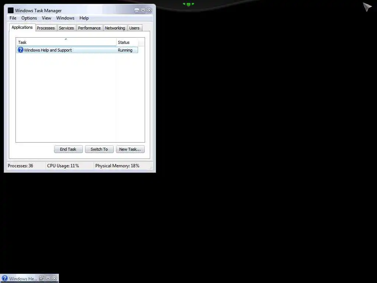Sort by the Status column header

click(127, 42)
